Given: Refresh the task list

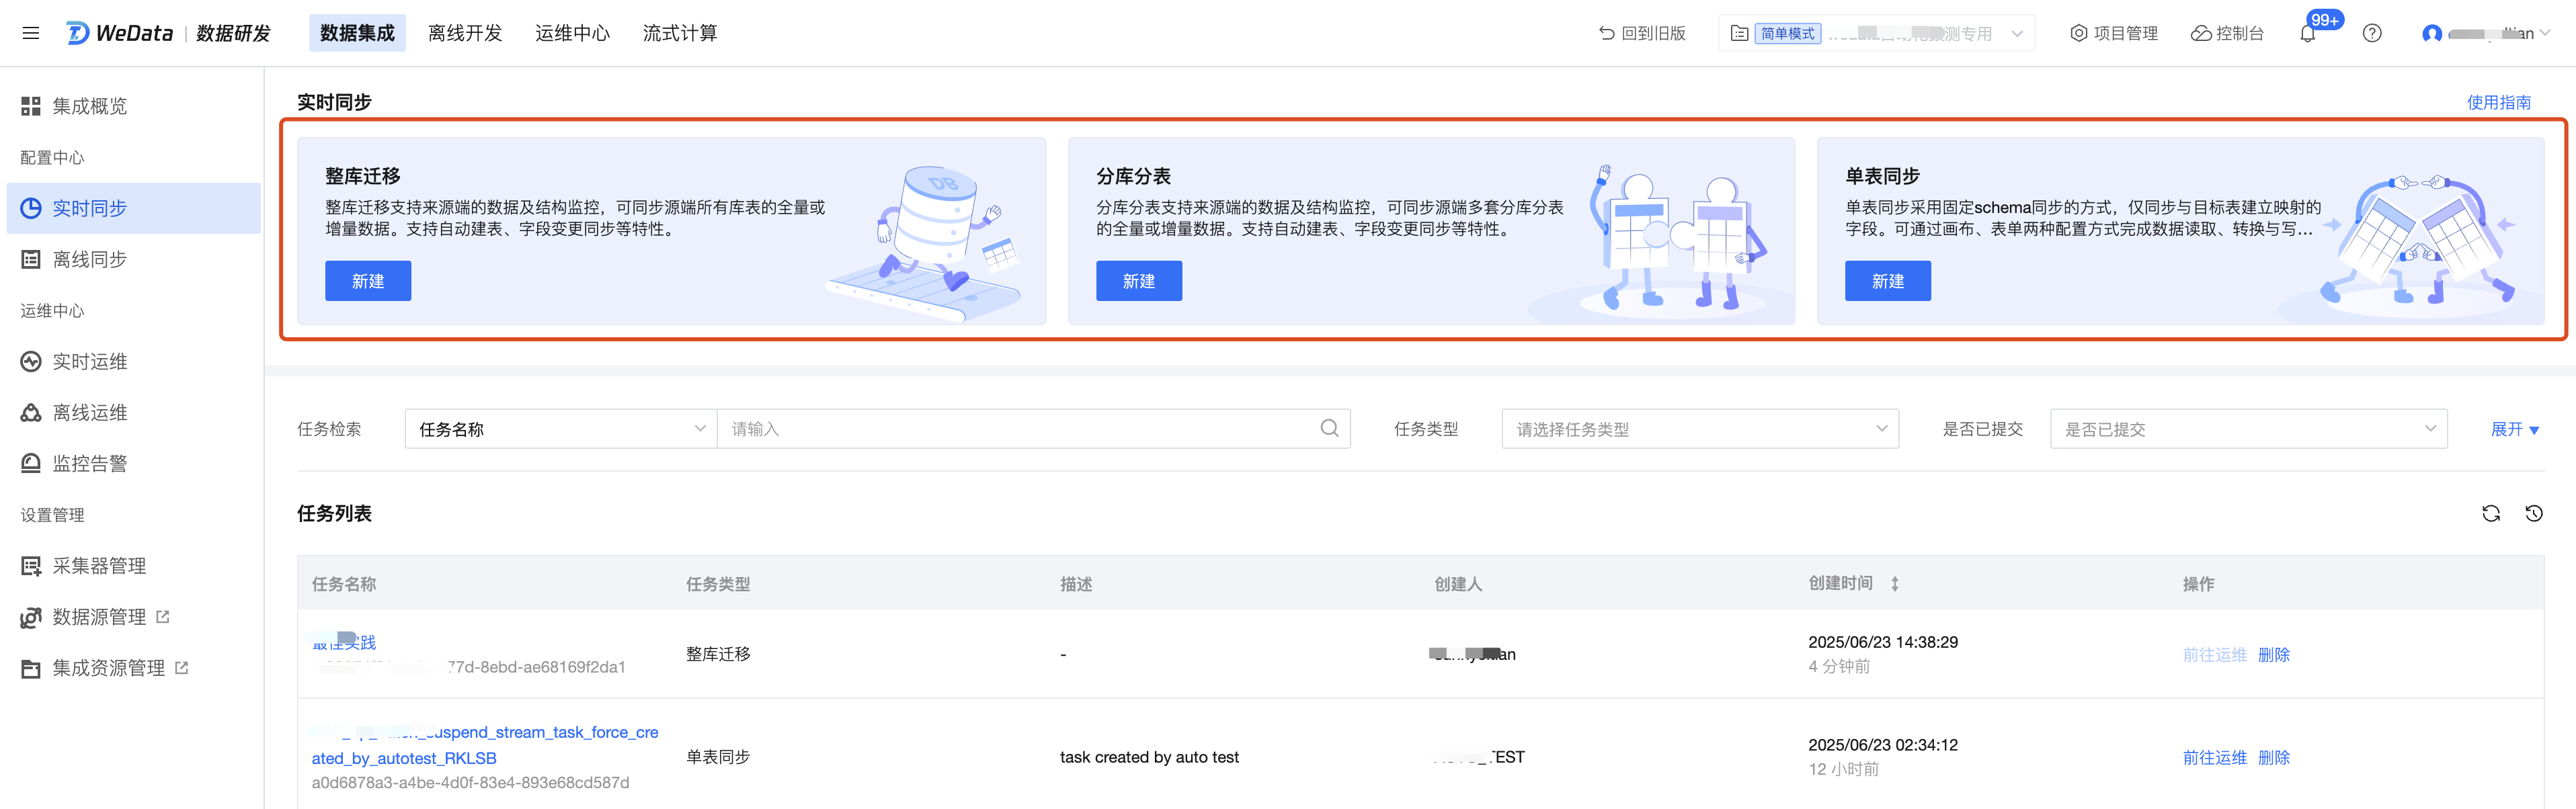Looking at the screenshot, I should click(x=2491, y=513).
